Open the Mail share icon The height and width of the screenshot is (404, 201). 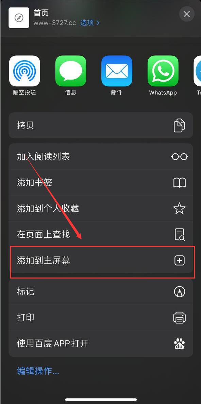click(x=117, y=71)
